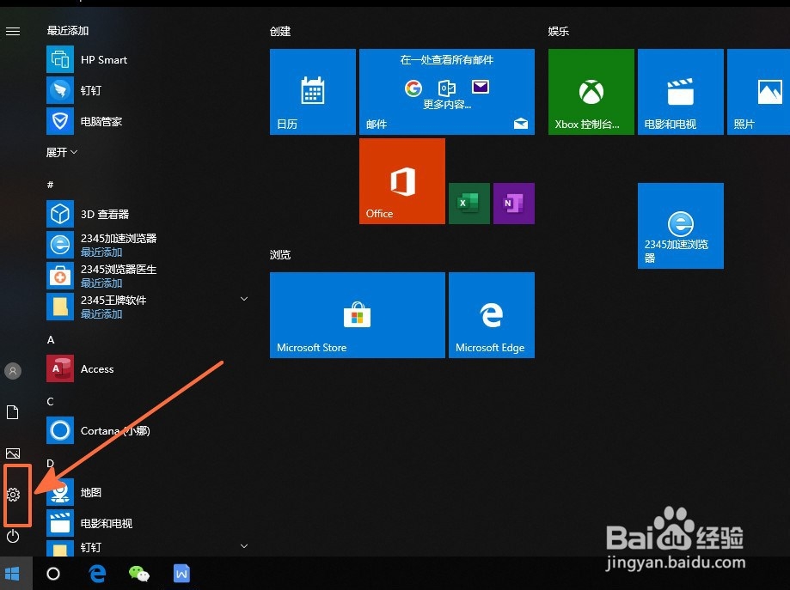Open the Microsoft Store tile
The height and width of the screenshot is (590, 790).
(358, 315)
